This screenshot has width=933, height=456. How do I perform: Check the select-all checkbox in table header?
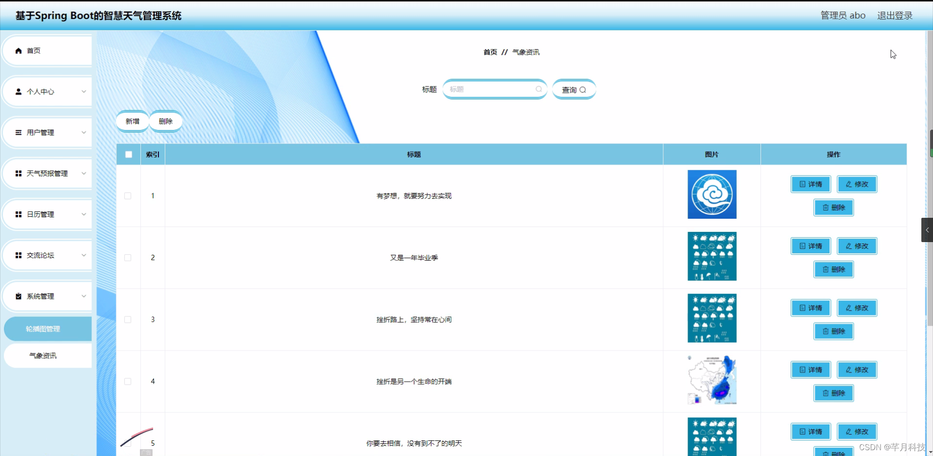tap(128, 154)
